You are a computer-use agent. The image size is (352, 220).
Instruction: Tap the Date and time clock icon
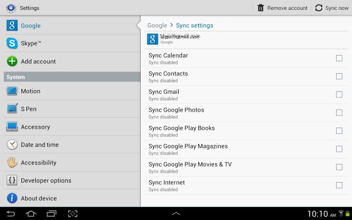pyautogui.click(x=12, y=145)
